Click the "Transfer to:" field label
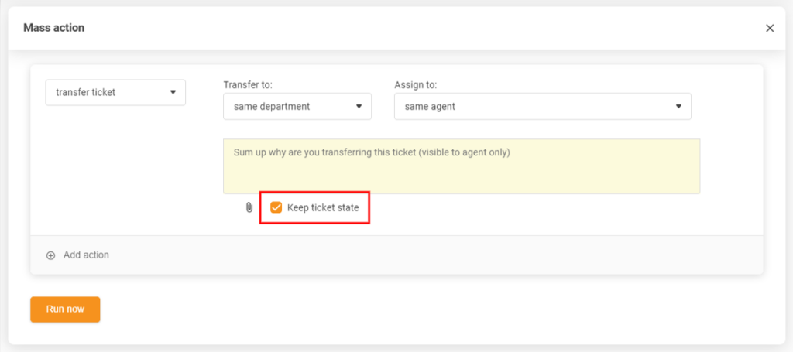 pos(248,84)
